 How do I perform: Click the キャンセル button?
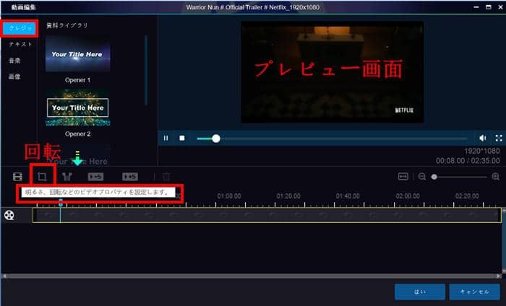(475, 292)
